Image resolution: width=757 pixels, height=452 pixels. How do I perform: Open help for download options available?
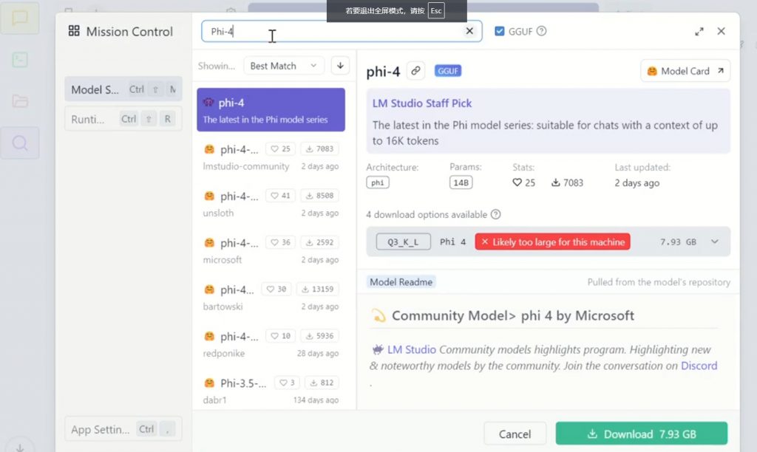496,214
